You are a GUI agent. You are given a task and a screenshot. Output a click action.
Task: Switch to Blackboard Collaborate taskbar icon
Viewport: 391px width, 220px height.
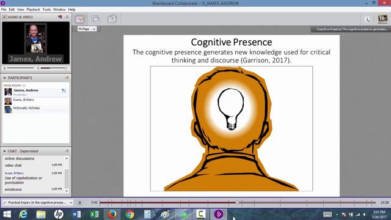(219, 215)
